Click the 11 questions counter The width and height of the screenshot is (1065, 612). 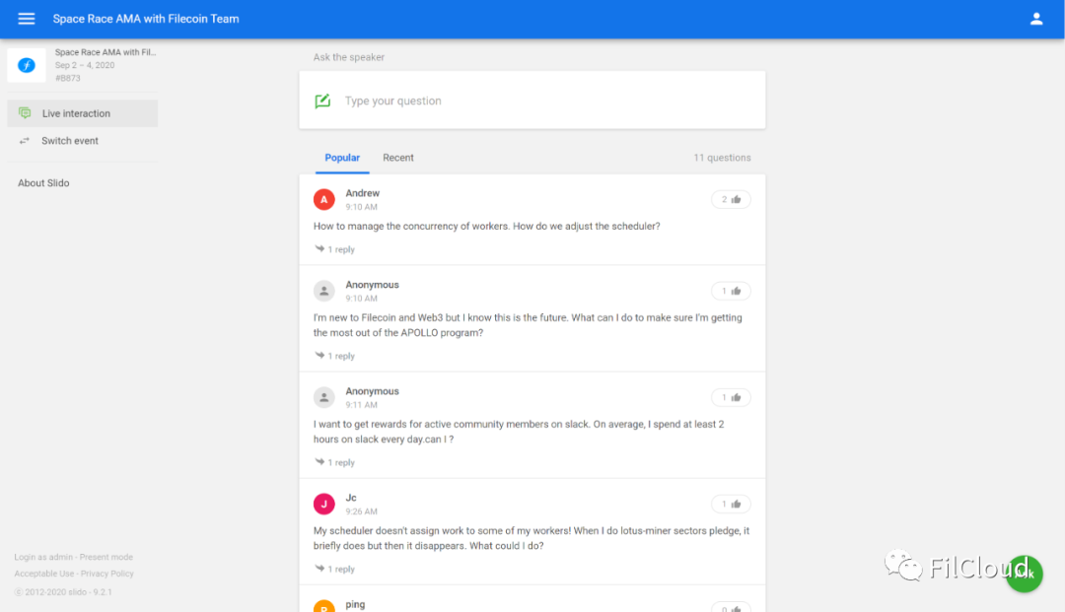click(722, 158)
